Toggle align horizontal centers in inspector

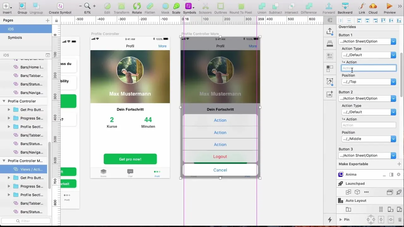pos(367,20)
